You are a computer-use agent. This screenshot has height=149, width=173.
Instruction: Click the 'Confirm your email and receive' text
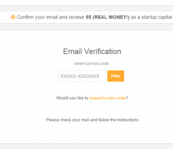pos(51,17)
